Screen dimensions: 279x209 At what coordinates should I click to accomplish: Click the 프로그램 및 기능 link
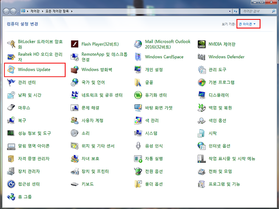(224, 184)
